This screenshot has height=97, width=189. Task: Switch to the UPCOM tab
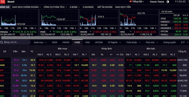(99, 43)
